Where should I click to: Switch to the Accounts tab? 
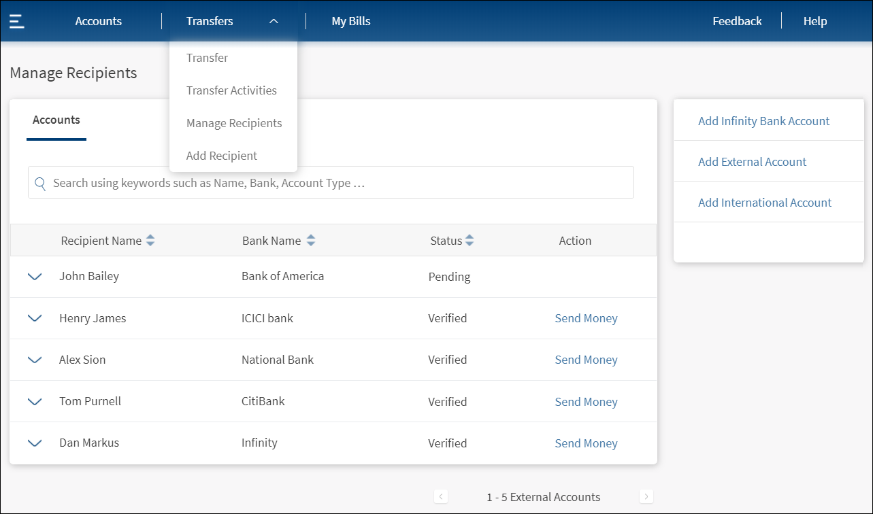pyautogui.click(x=56, y=120)
